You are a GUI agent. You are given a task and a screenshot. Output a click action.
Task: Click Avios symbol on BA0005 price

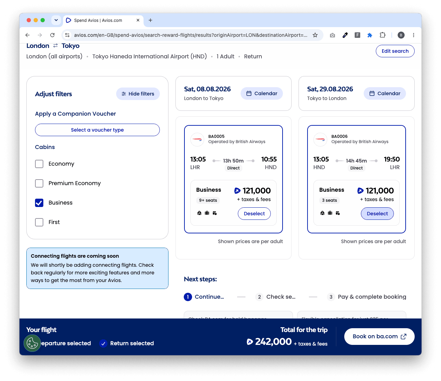[237, 191]
